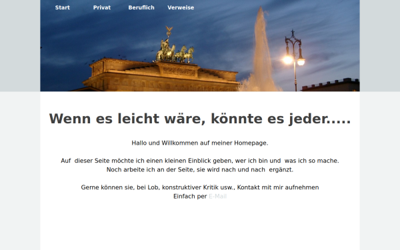This screenshot has width=400, height=250.
Task: Click the sentence starting 'Auf dieser Seite möchte'
Action: tap(200, 161)
